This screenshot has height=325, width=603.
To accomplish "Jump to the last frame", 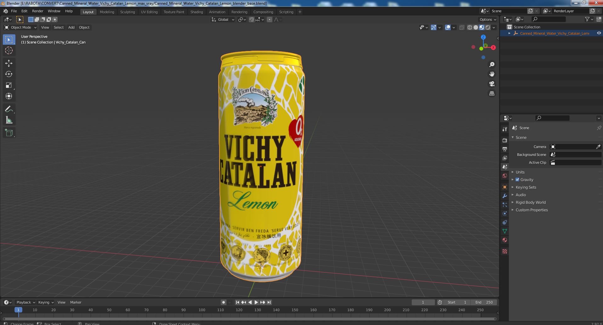I will click(x=269, y=302).
